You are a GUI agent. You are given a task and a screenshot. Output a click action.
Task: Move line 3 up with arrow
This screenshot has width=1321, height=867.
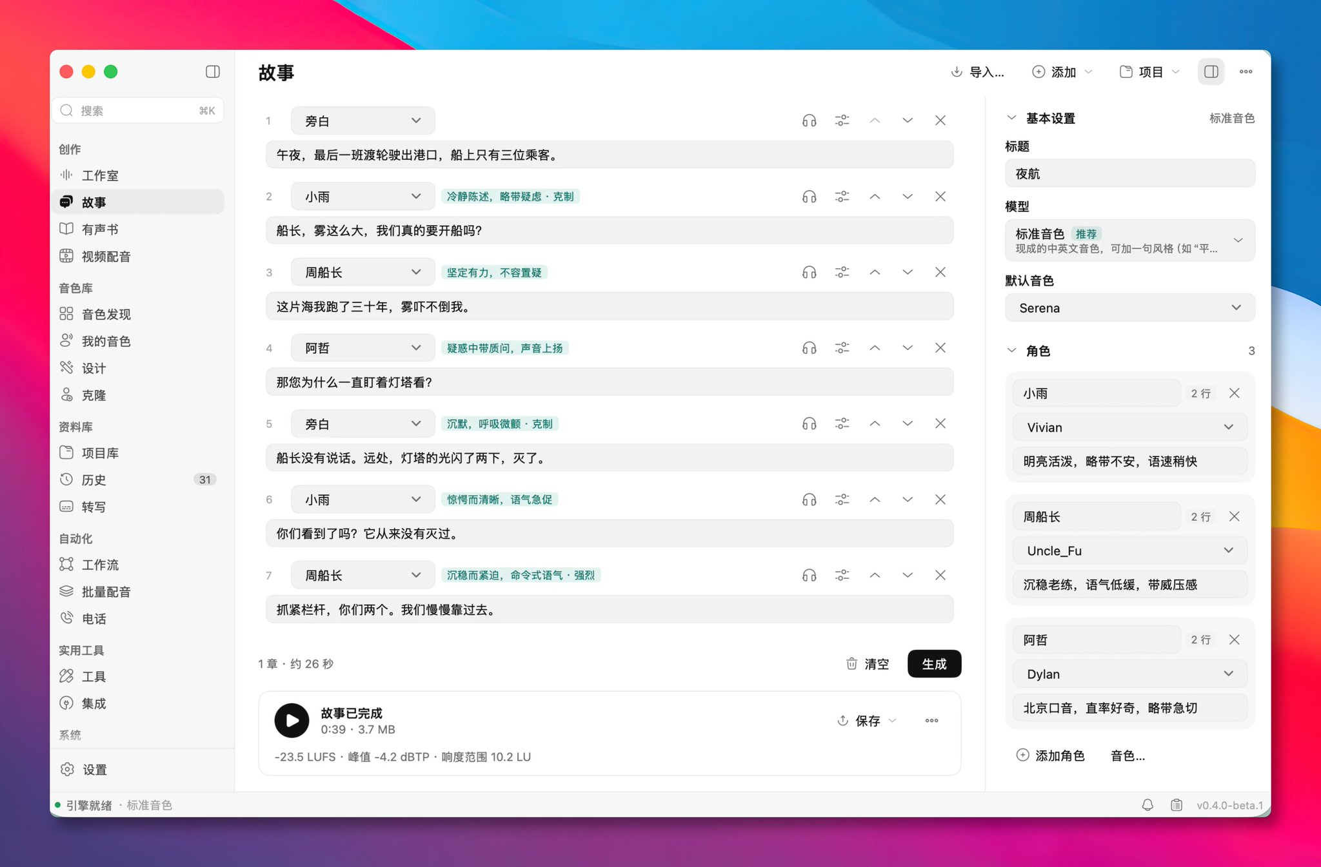click(x=875, y=272)
